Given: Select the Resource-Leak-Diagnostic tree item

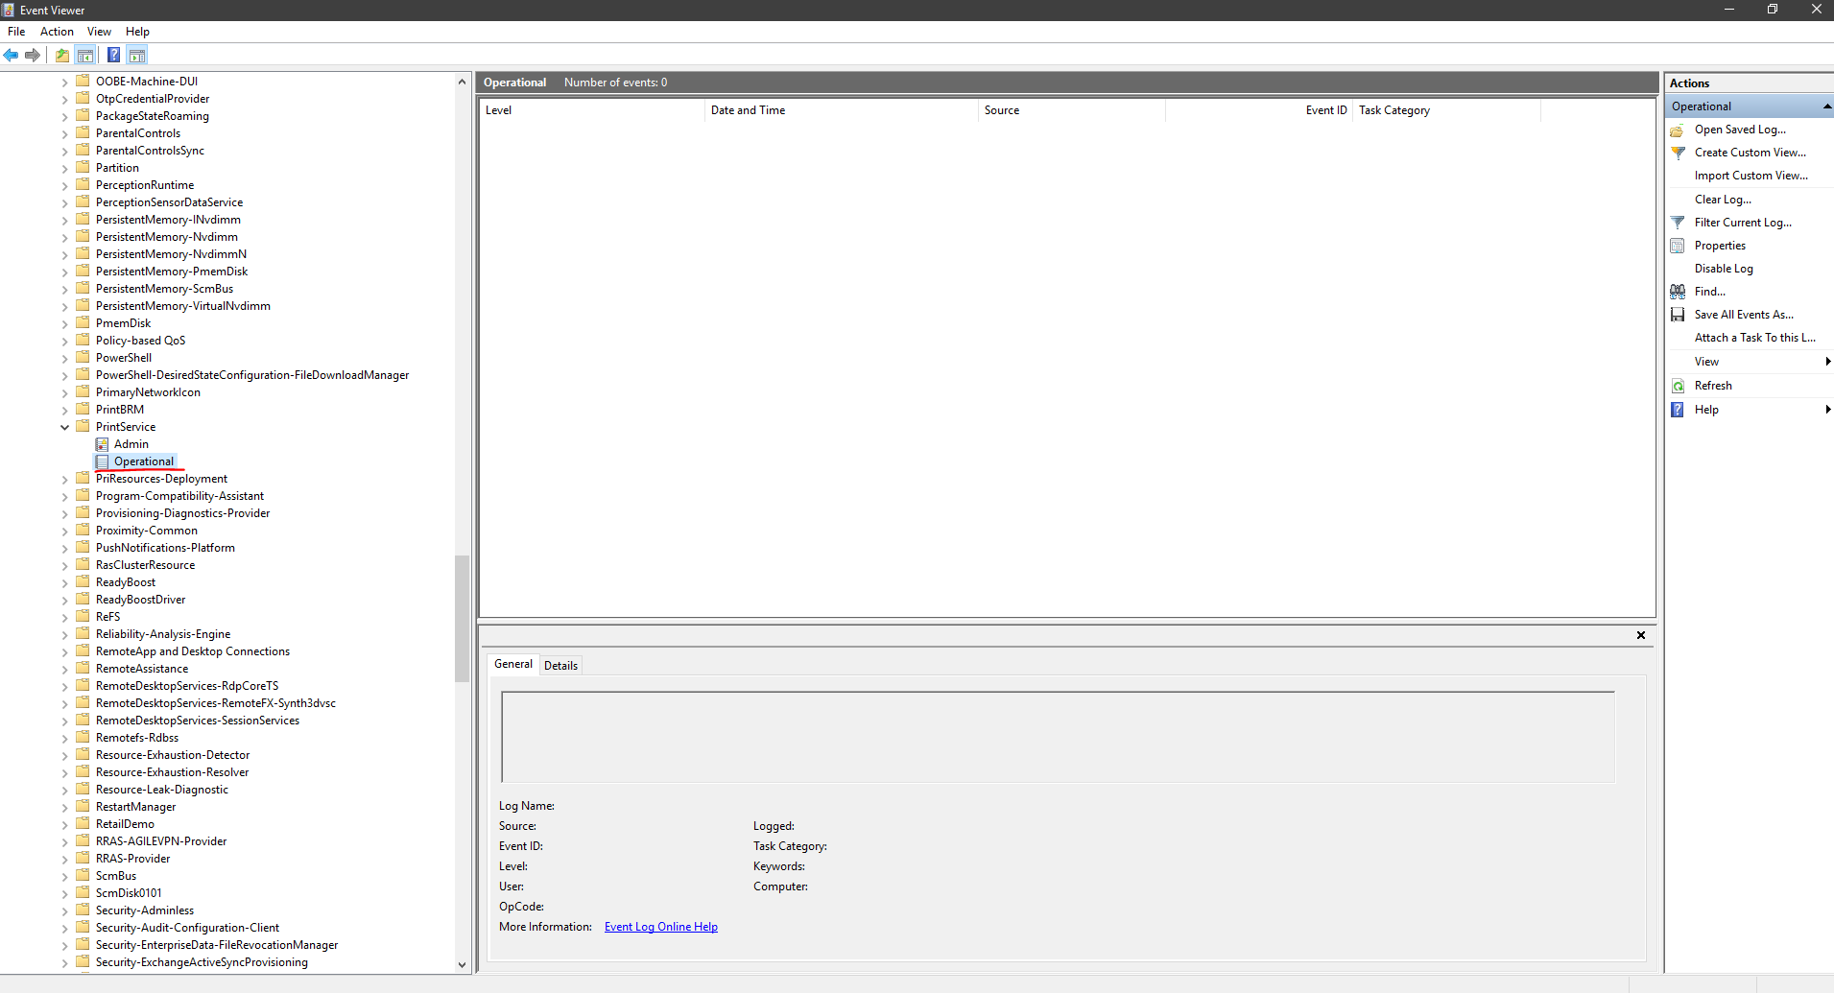Looking at the screenshot, I should (x=162, y=790).
